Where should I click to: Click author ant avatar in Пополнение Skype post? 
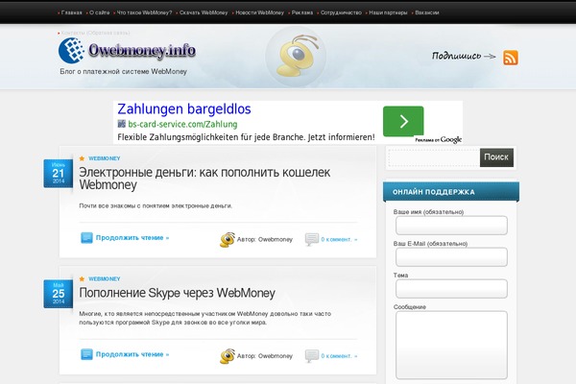tap(228, 356)
